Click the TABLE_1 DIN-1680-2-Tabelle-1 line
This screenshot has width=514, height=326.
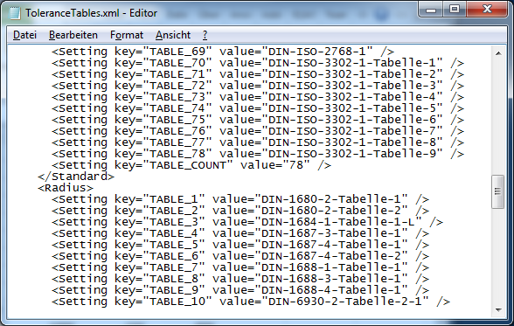(x=240, y=199)
